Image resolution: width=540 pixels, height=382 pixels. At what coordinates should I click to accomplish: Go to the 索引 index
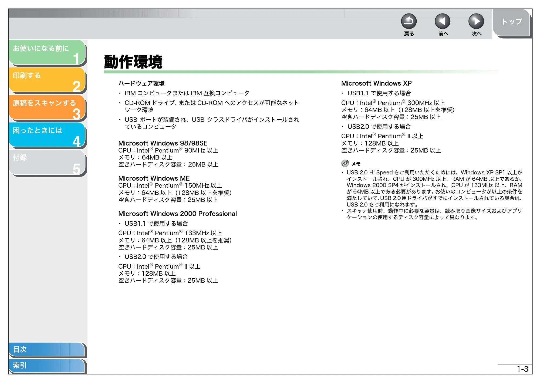point(47,366)
